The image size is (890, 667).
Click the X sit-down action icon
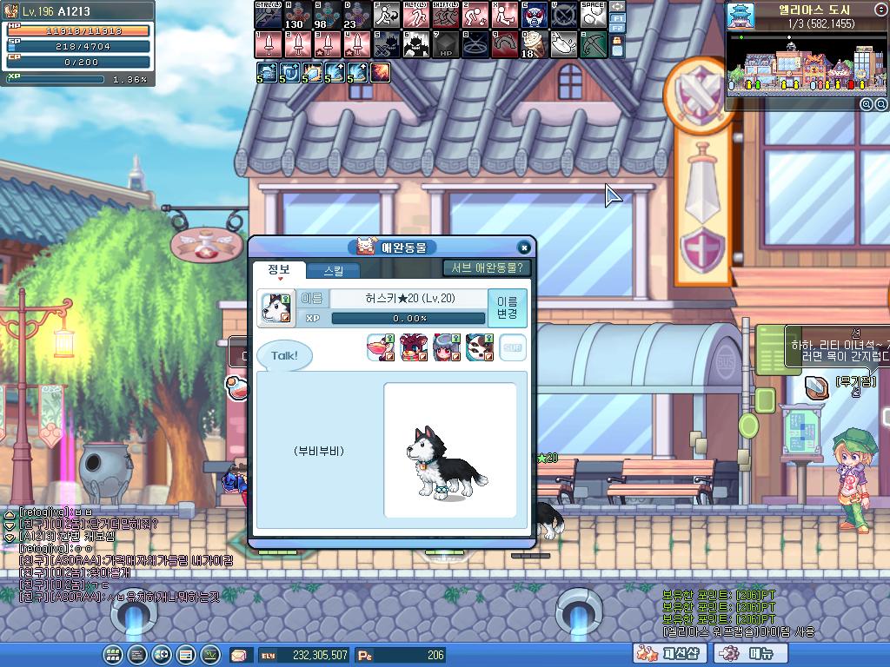505,15
